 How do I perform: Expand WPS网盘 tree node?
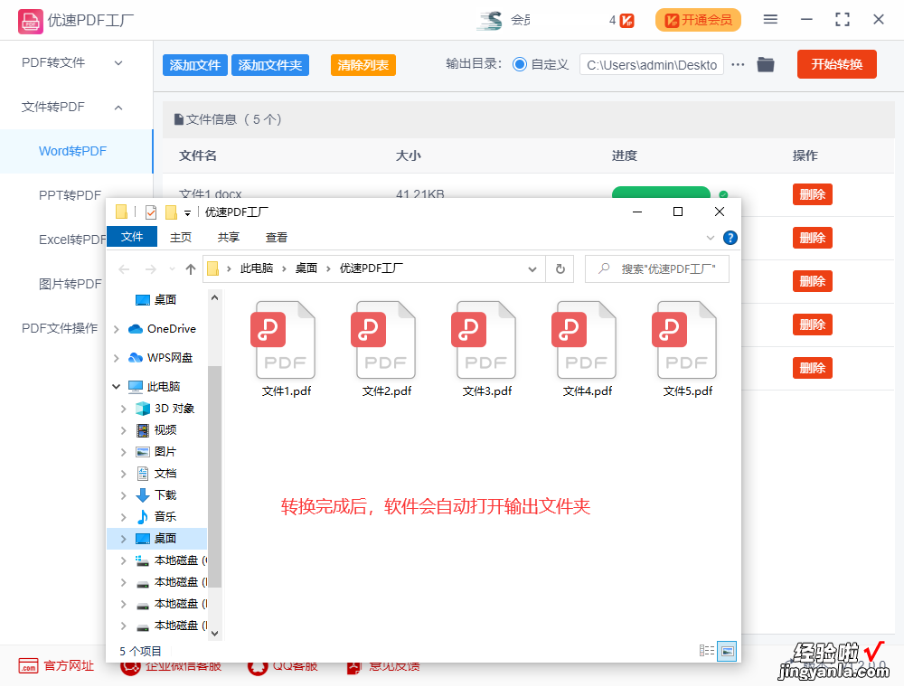117,358
